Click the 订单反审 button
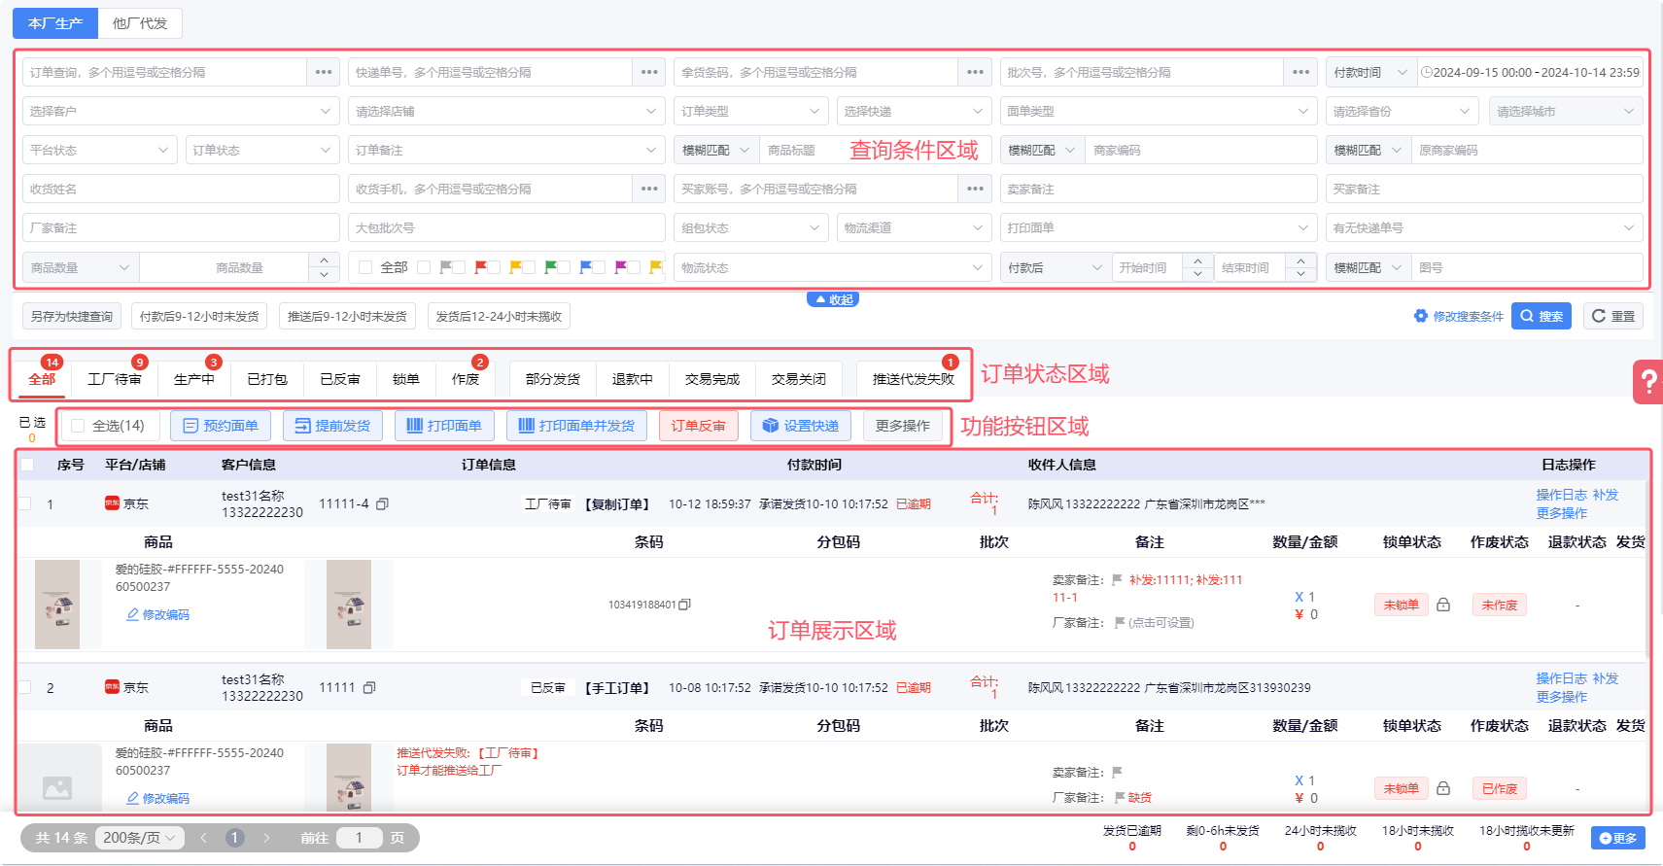This screenshot has width=1663, height=866. (699, 426)
